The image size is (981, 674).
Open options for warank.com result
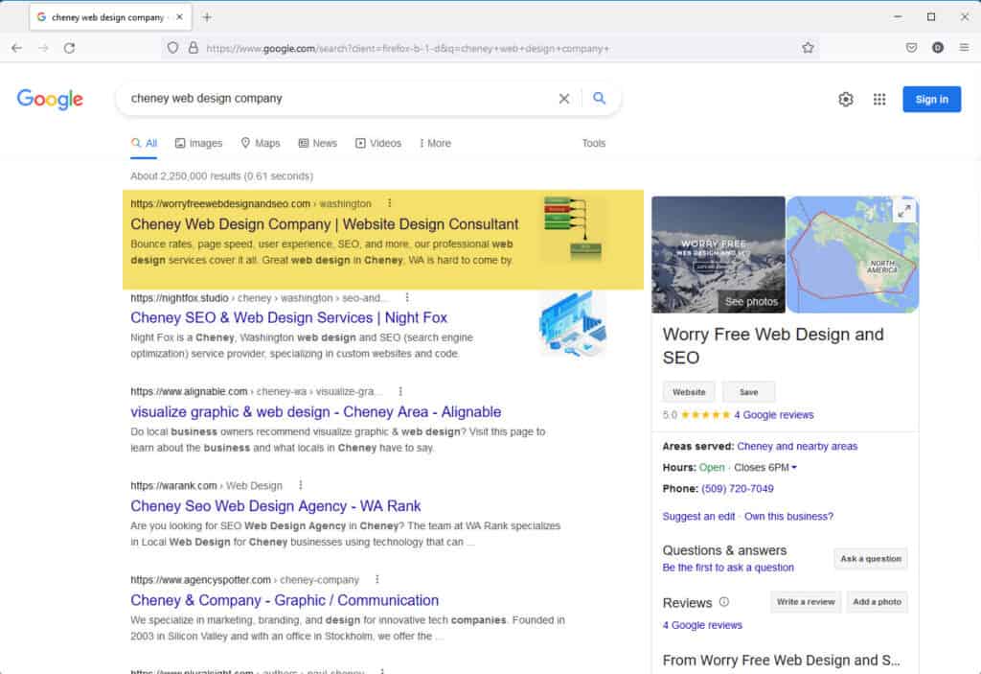[x=300, y=485]
